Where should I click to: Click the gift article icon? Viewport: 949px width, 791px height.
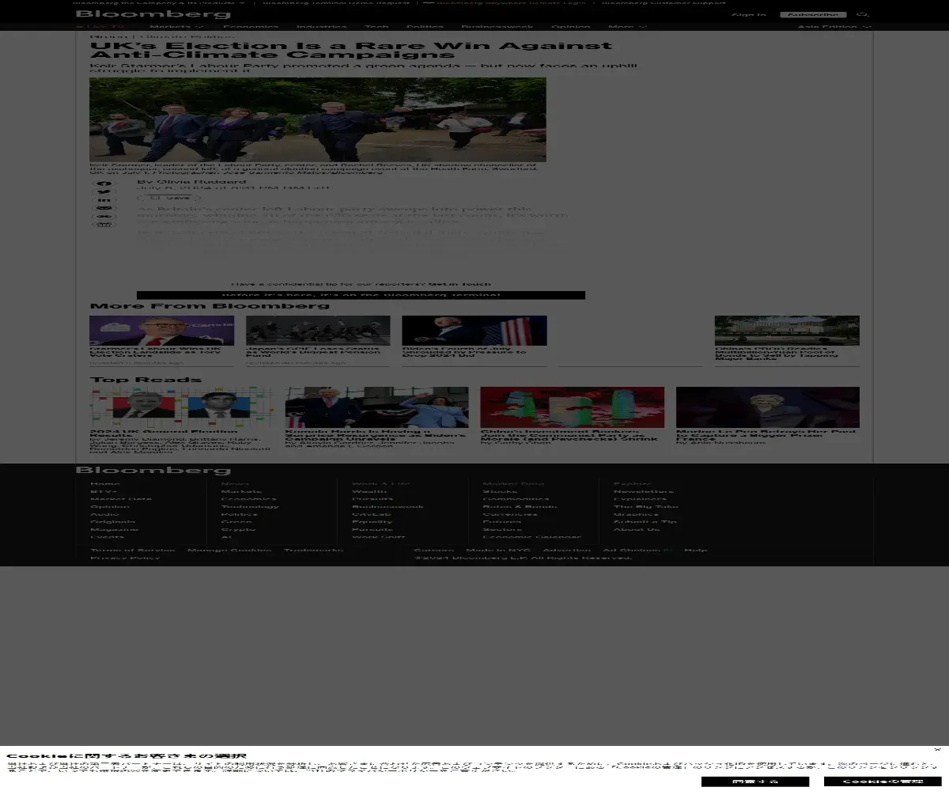pos(104,225)
